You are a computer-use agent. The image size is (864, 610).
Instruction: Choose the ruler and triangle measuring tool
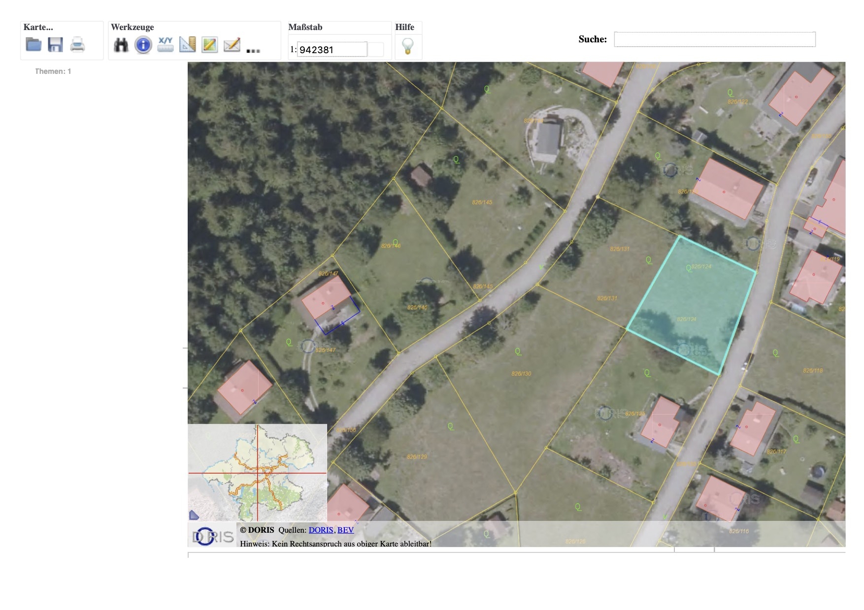(188, 44)
